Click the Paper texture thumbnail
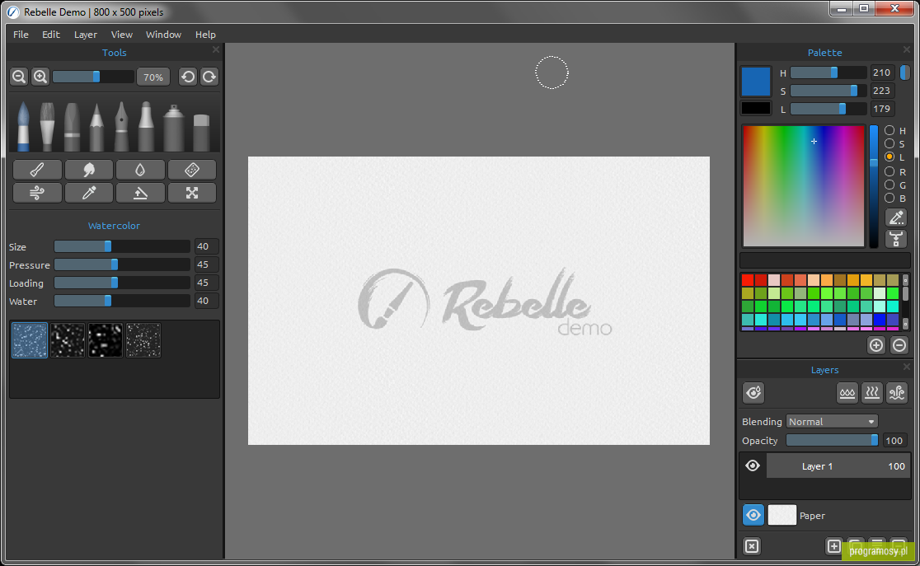This screenshot has width=920, height=566. point(782,515)
